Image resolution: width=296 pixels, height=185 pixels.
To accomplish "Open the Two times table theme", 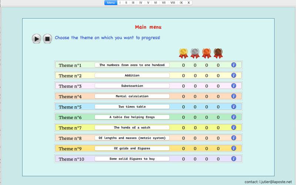I will pos(132,107).
